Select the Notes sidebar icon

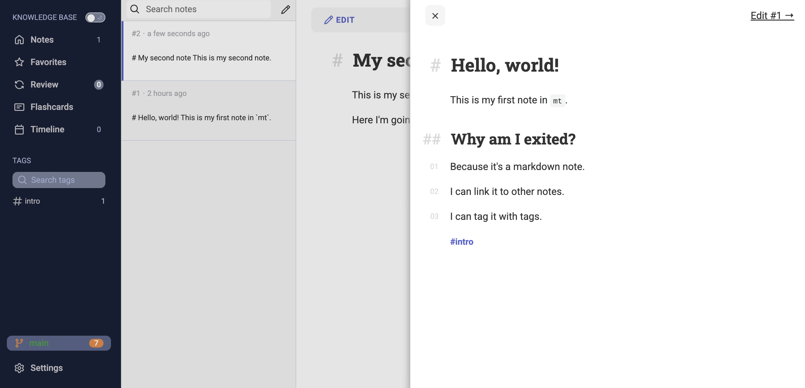coord(19,40)
